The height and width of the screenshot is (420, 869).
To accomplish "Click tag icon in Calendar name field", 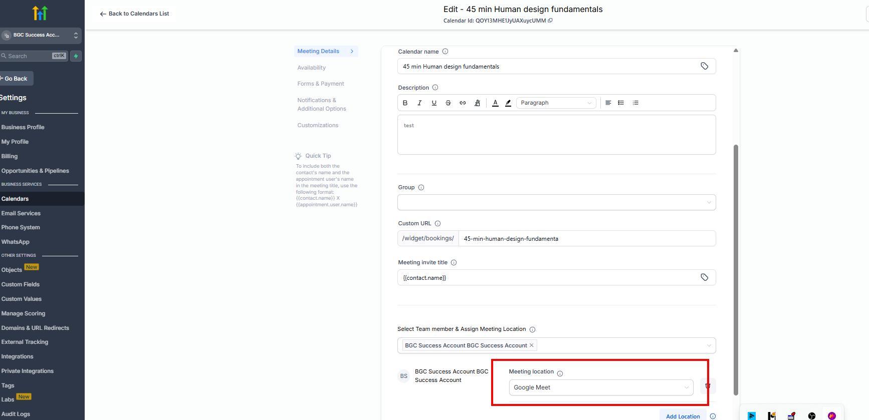I will (704, 66).
